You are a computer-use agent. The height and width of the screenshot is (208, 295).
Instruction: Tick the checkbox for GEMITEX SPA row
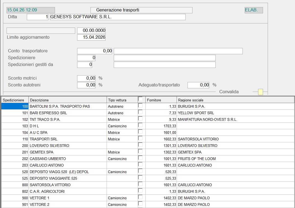point(140,152)
